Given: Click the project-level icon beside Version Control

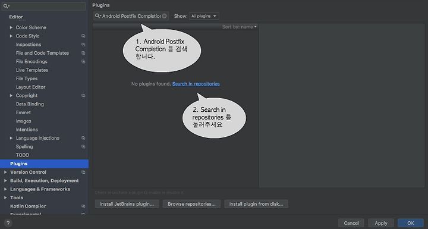Looking at the screenshot, I should click(x=83, y=172).
